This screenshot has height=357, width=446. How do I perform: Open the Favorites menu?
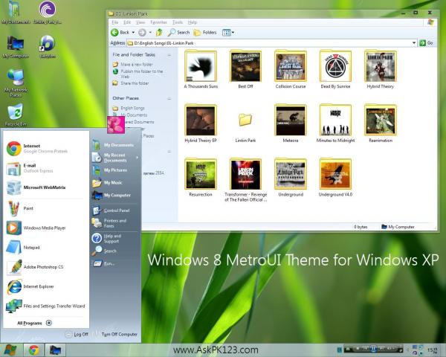(158, 22)
